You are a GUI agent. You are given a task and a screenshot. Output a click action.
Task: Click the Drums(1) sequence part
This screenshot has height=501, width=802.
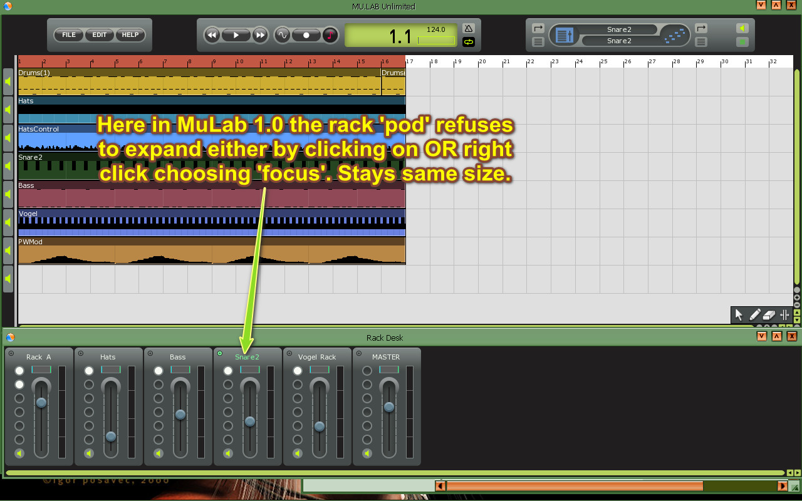(x=199, y=82)
